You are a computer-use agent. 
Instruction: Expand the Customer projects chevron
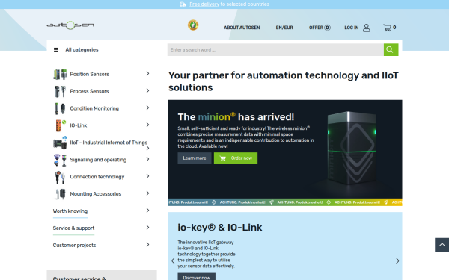147,245
